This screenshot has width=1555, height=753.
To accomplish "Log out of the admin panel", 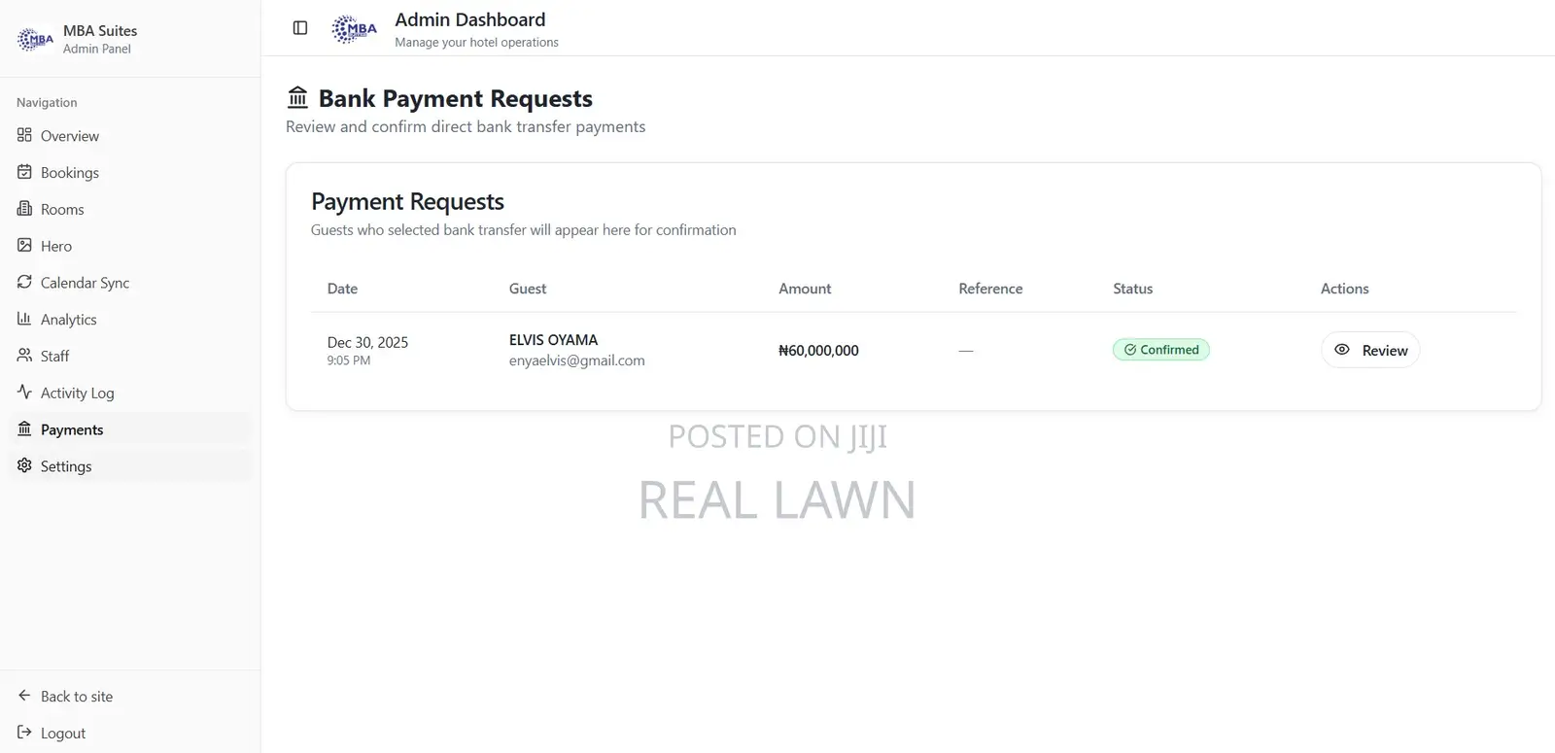I will (130, 734).
